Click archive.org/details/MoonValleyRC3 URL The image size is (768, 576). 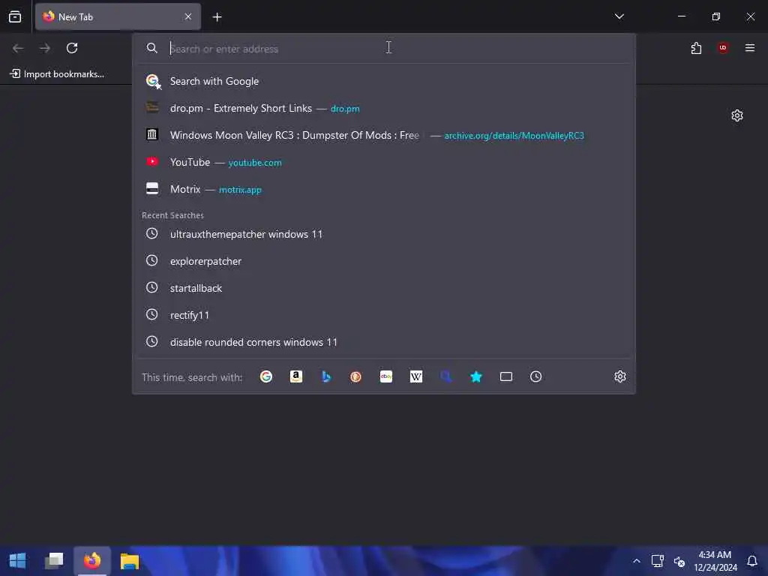tap(514, 136)
